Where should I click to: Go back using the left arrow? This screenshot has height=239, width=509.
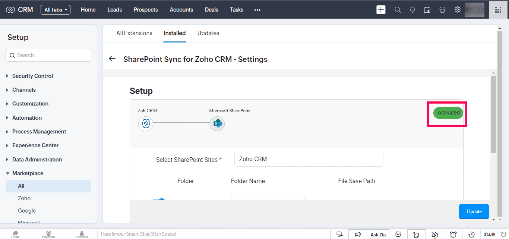(x=112, y=59)
